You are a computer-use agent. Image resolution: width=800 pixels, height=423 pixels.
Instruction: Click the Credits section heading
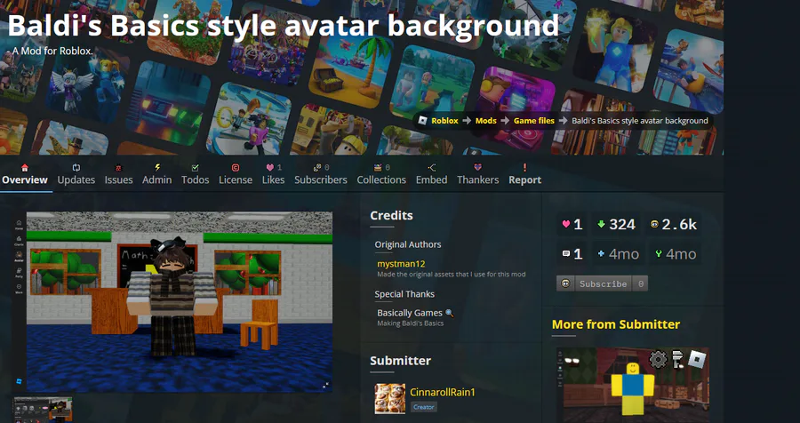click(391, 215)
